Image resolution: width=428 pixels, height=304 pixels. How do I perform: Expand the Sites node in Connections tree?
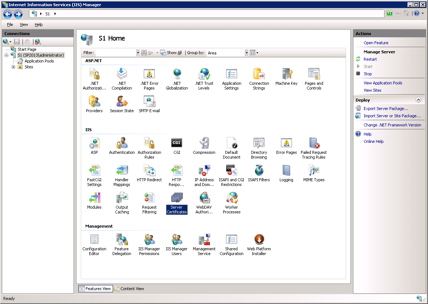coord(13,67)
